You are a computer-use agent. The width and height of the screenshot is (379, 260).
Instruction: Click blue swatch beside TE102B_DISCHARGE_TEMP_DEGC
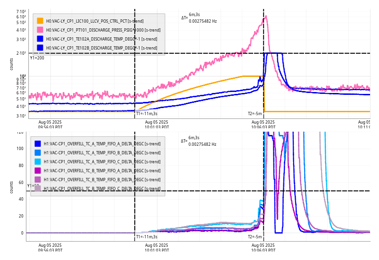point(40,48)
